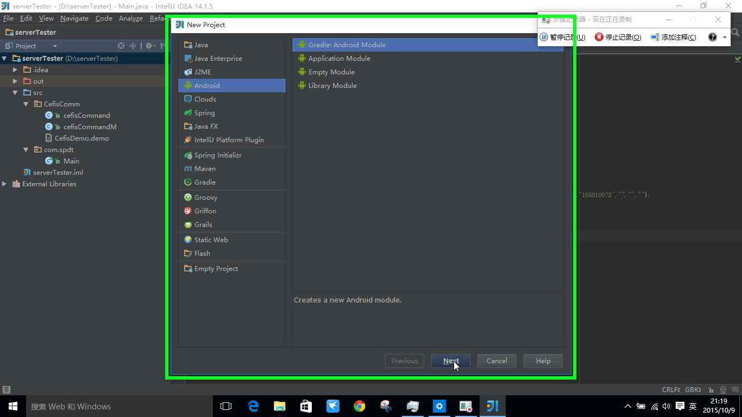This screenshot has height=417, width=742.
Task: Select Library Module option
Action: [x=427, y=86]
